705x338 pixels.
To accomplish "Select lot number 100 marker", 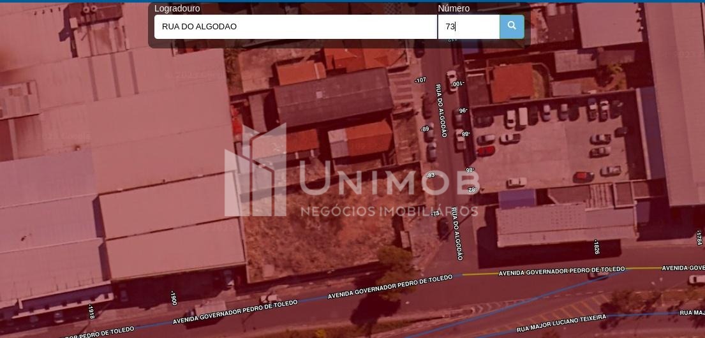I will pos(458,84).
